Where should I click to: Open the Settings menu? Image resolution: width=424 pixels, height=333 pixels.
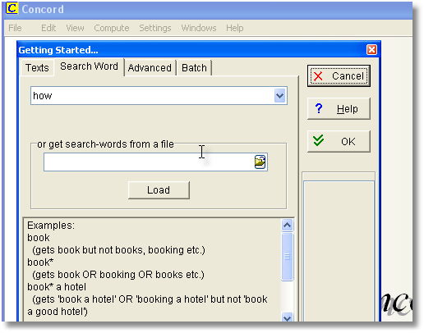(x=155, y=28)
